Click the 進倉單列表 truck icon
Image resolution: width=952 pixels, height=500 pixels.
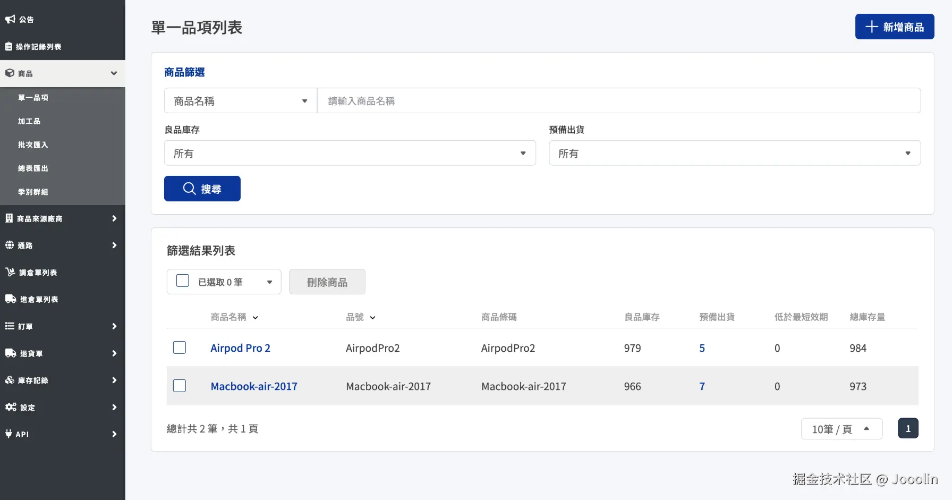pyautogui.click(x=11, y=299)
